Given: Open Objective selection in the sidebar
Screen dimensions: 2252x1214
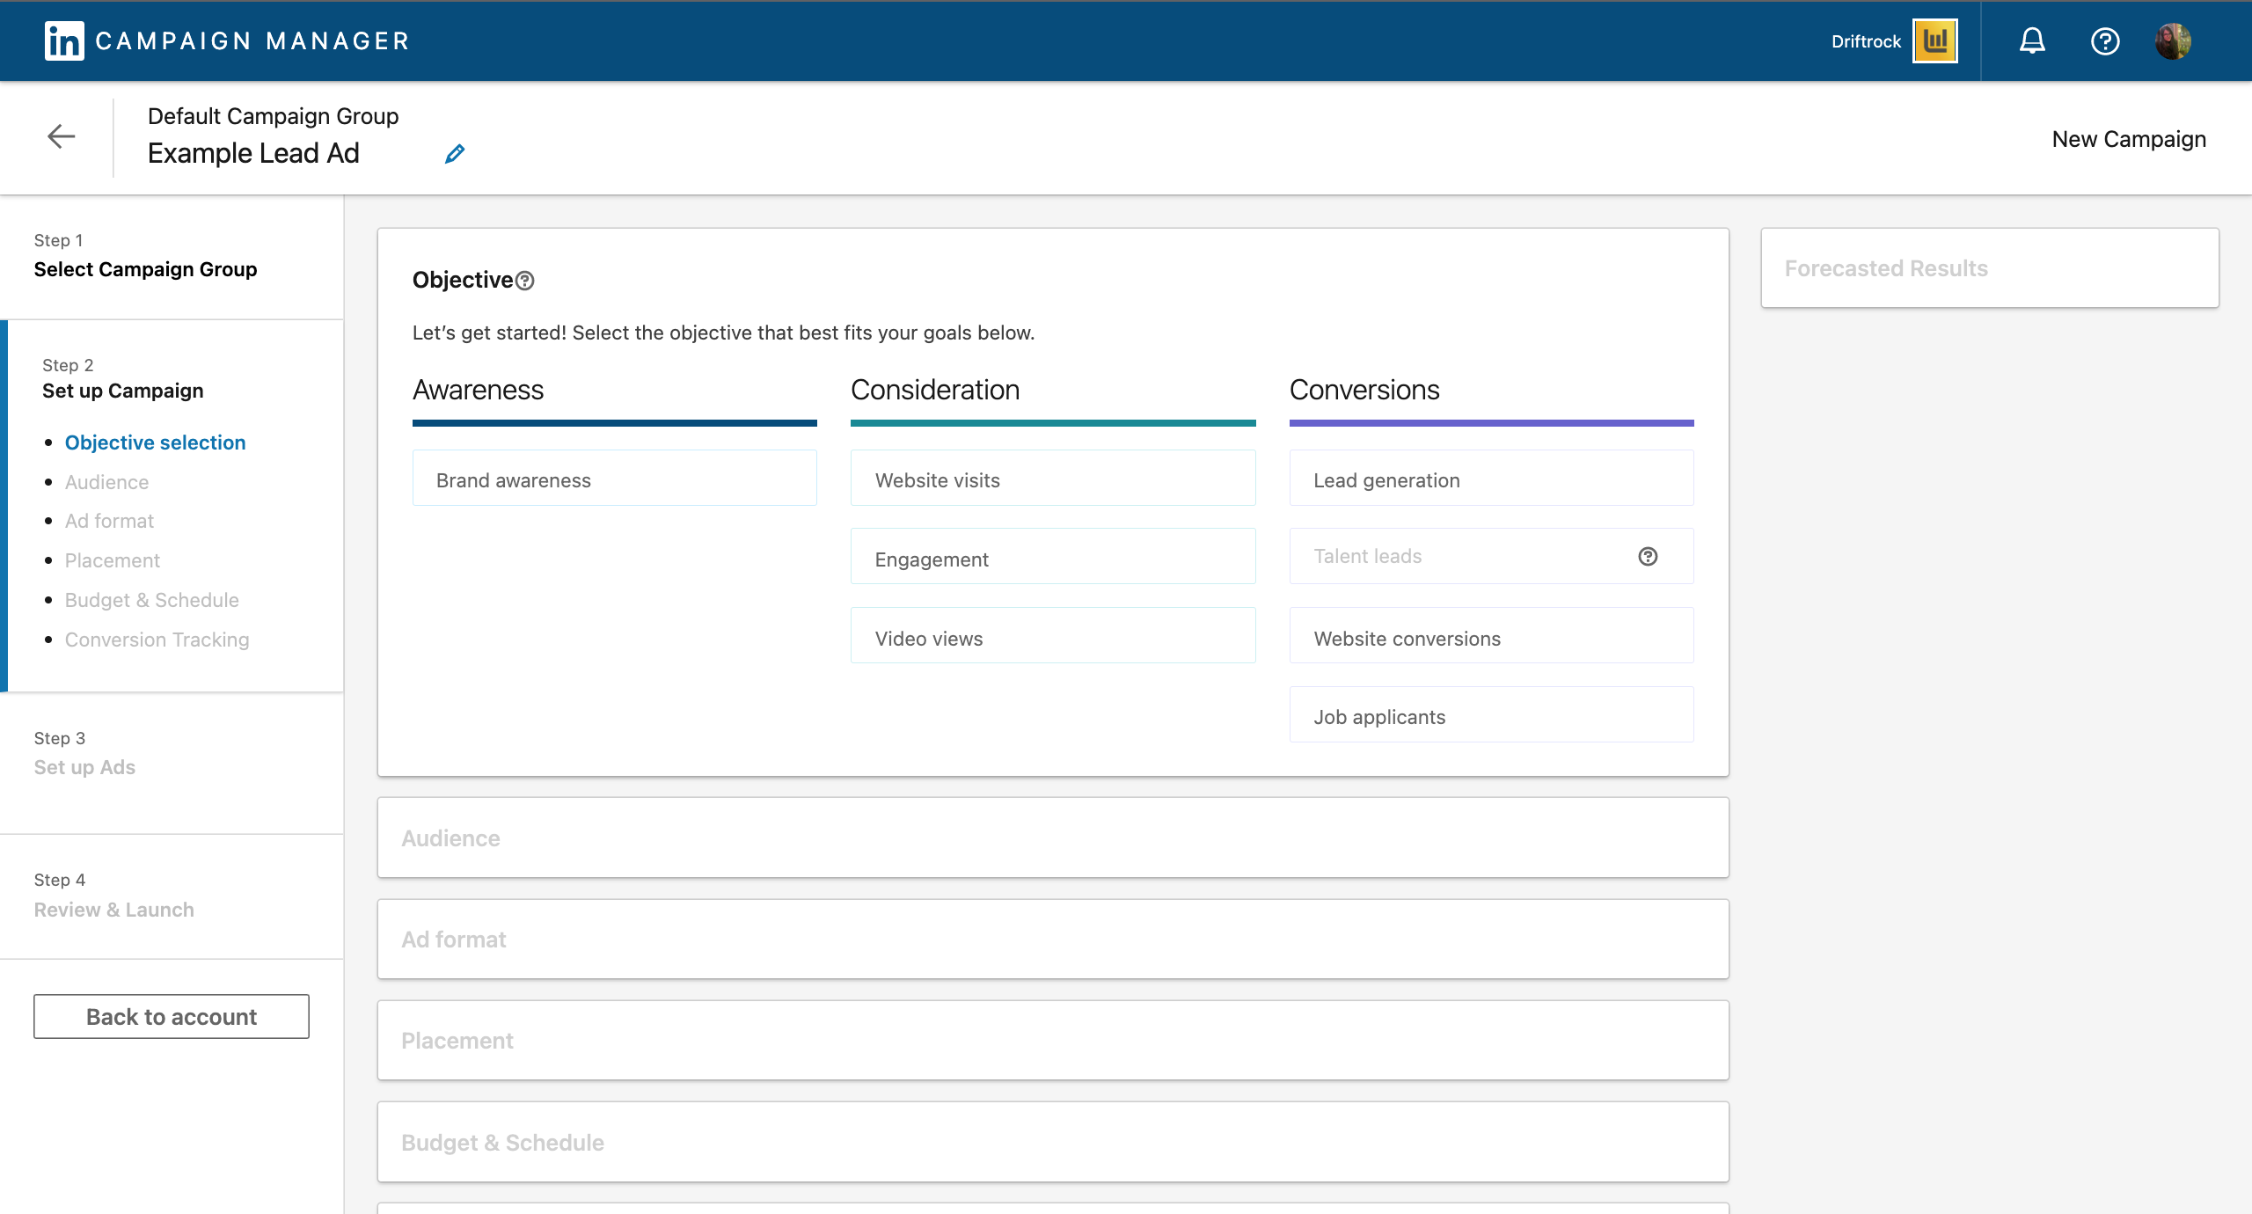Looking at the screenshot, I should pyautogui.click(x=155, y=442).
